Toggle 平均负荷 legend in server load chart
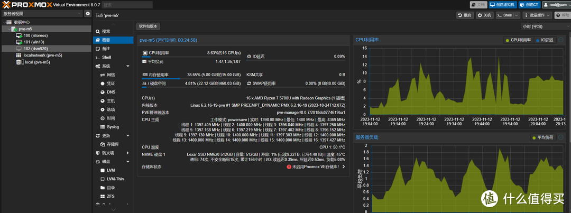This screenshot has height=213, width=571. (x=543, y=137)
